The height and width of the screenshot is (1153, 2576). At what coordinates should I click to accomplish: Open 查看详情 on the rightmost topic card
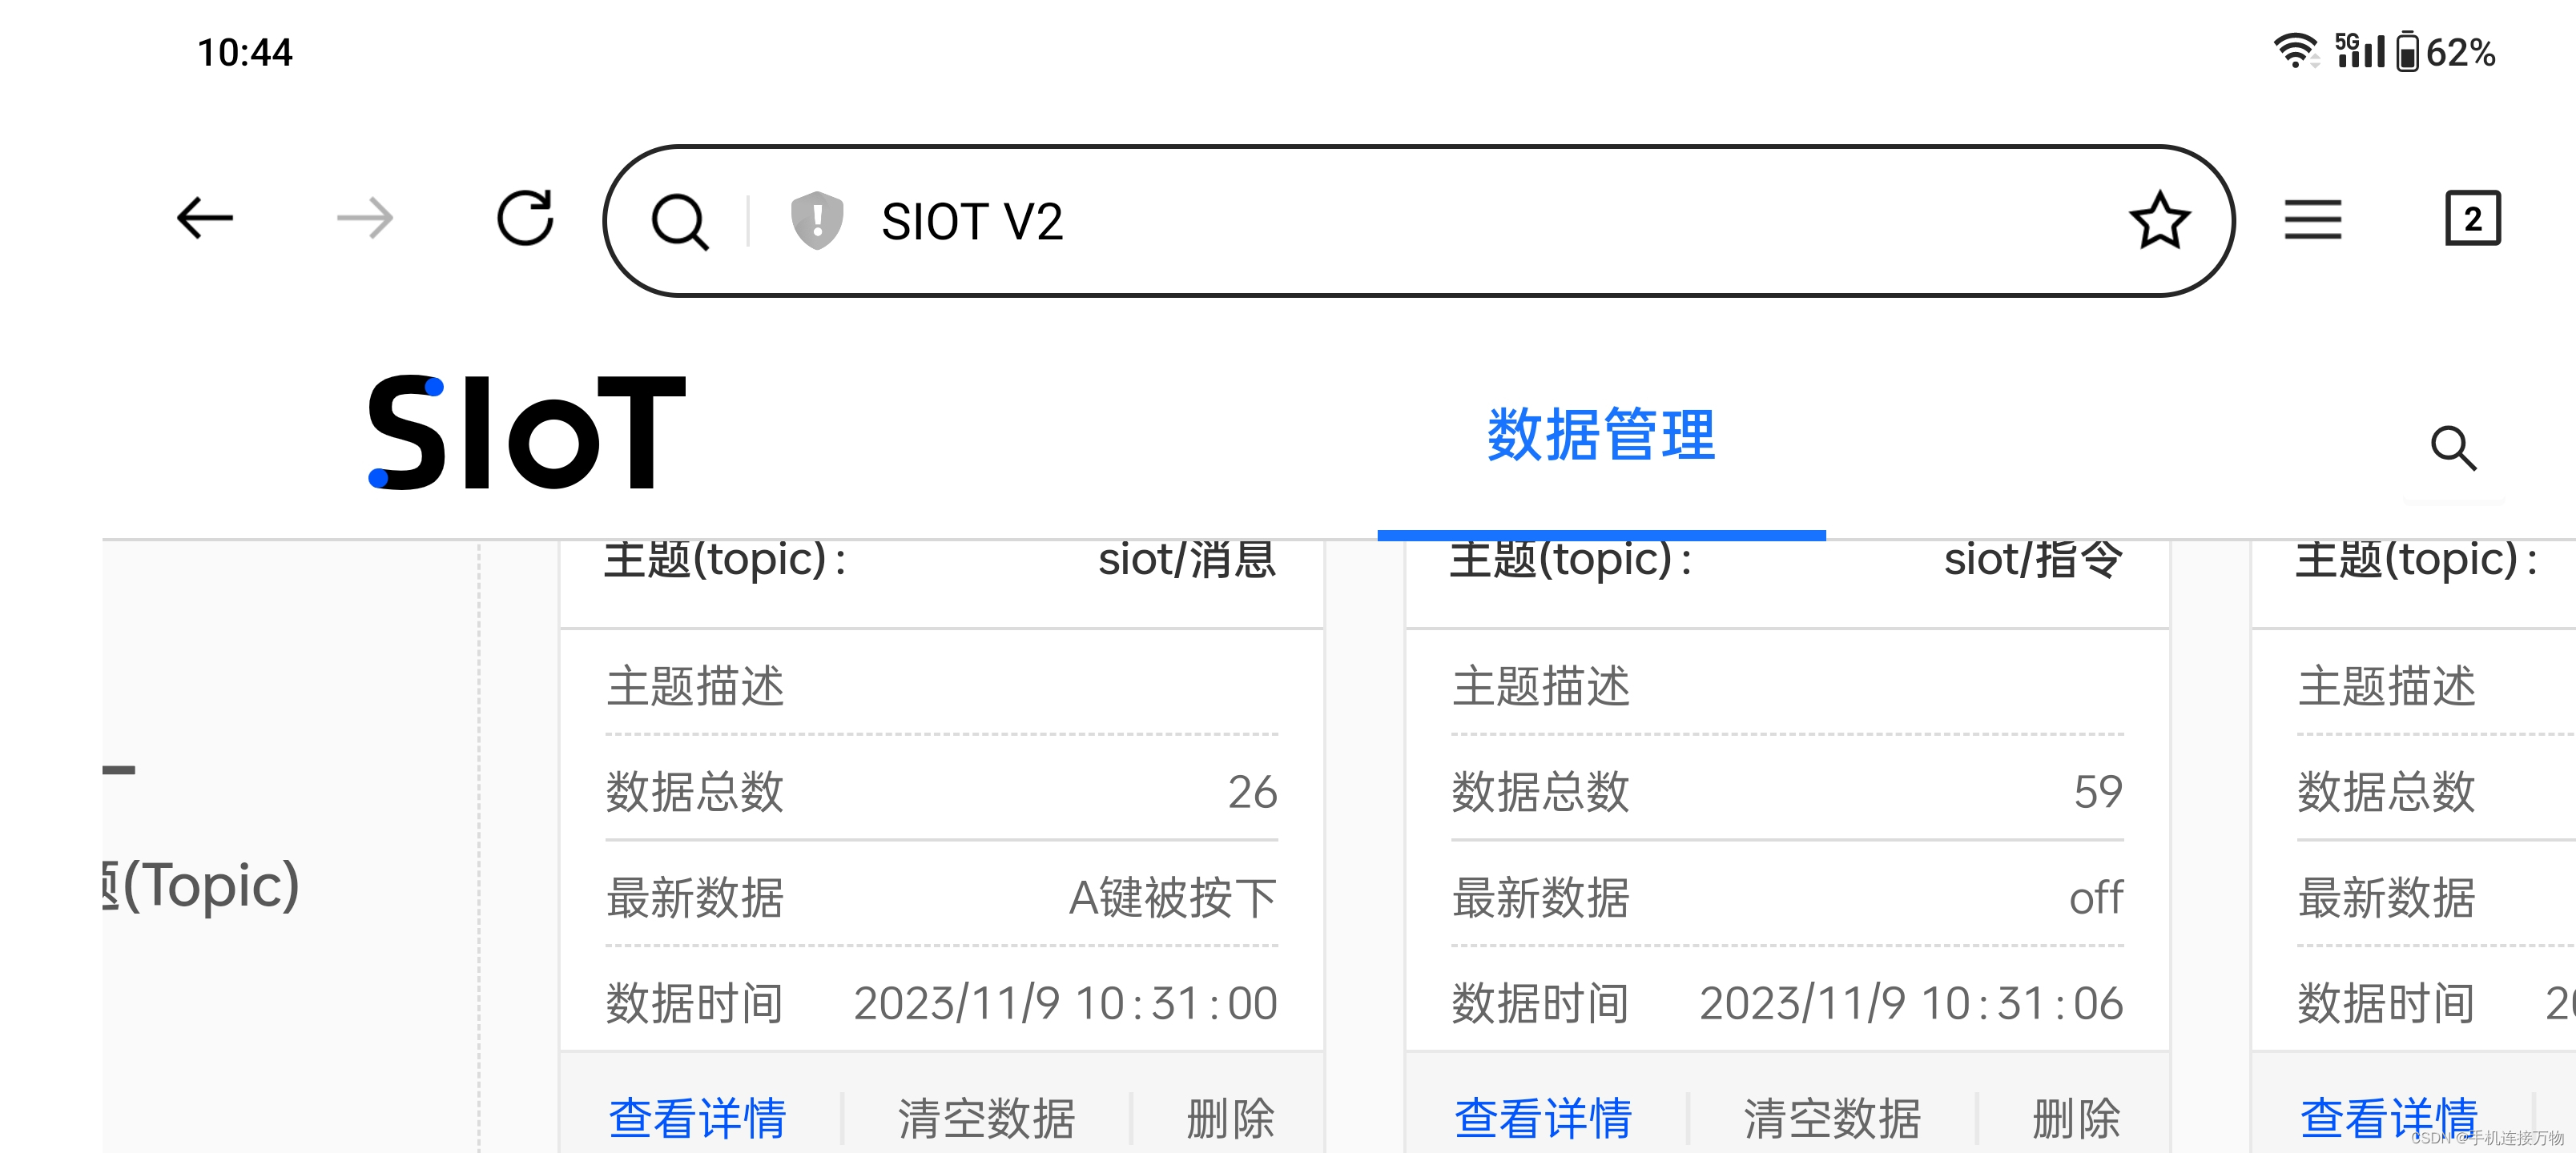(x=2390, y=1119)
